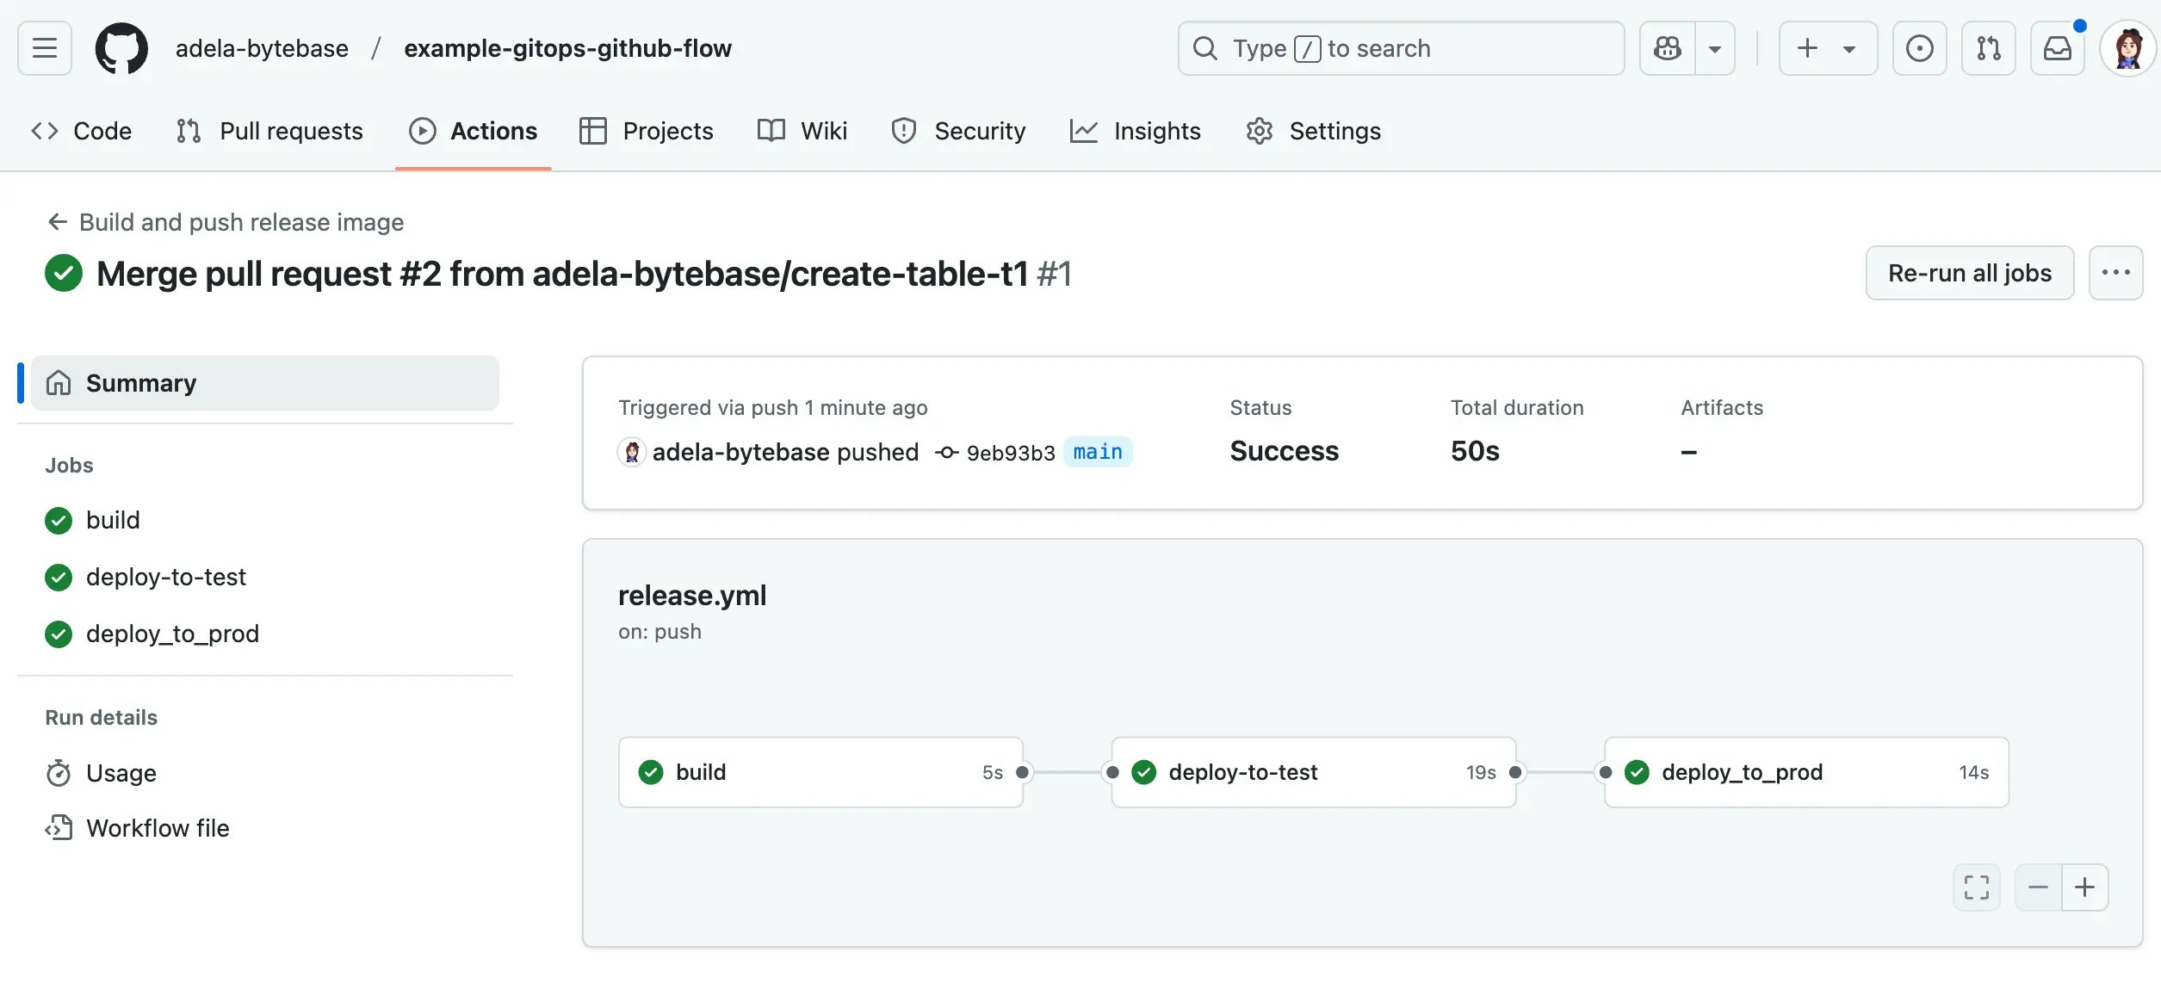This screenshot has height=983, width=2161.
Task: Open GitHub Copilot chat
Action: (x=1667, y=47)
